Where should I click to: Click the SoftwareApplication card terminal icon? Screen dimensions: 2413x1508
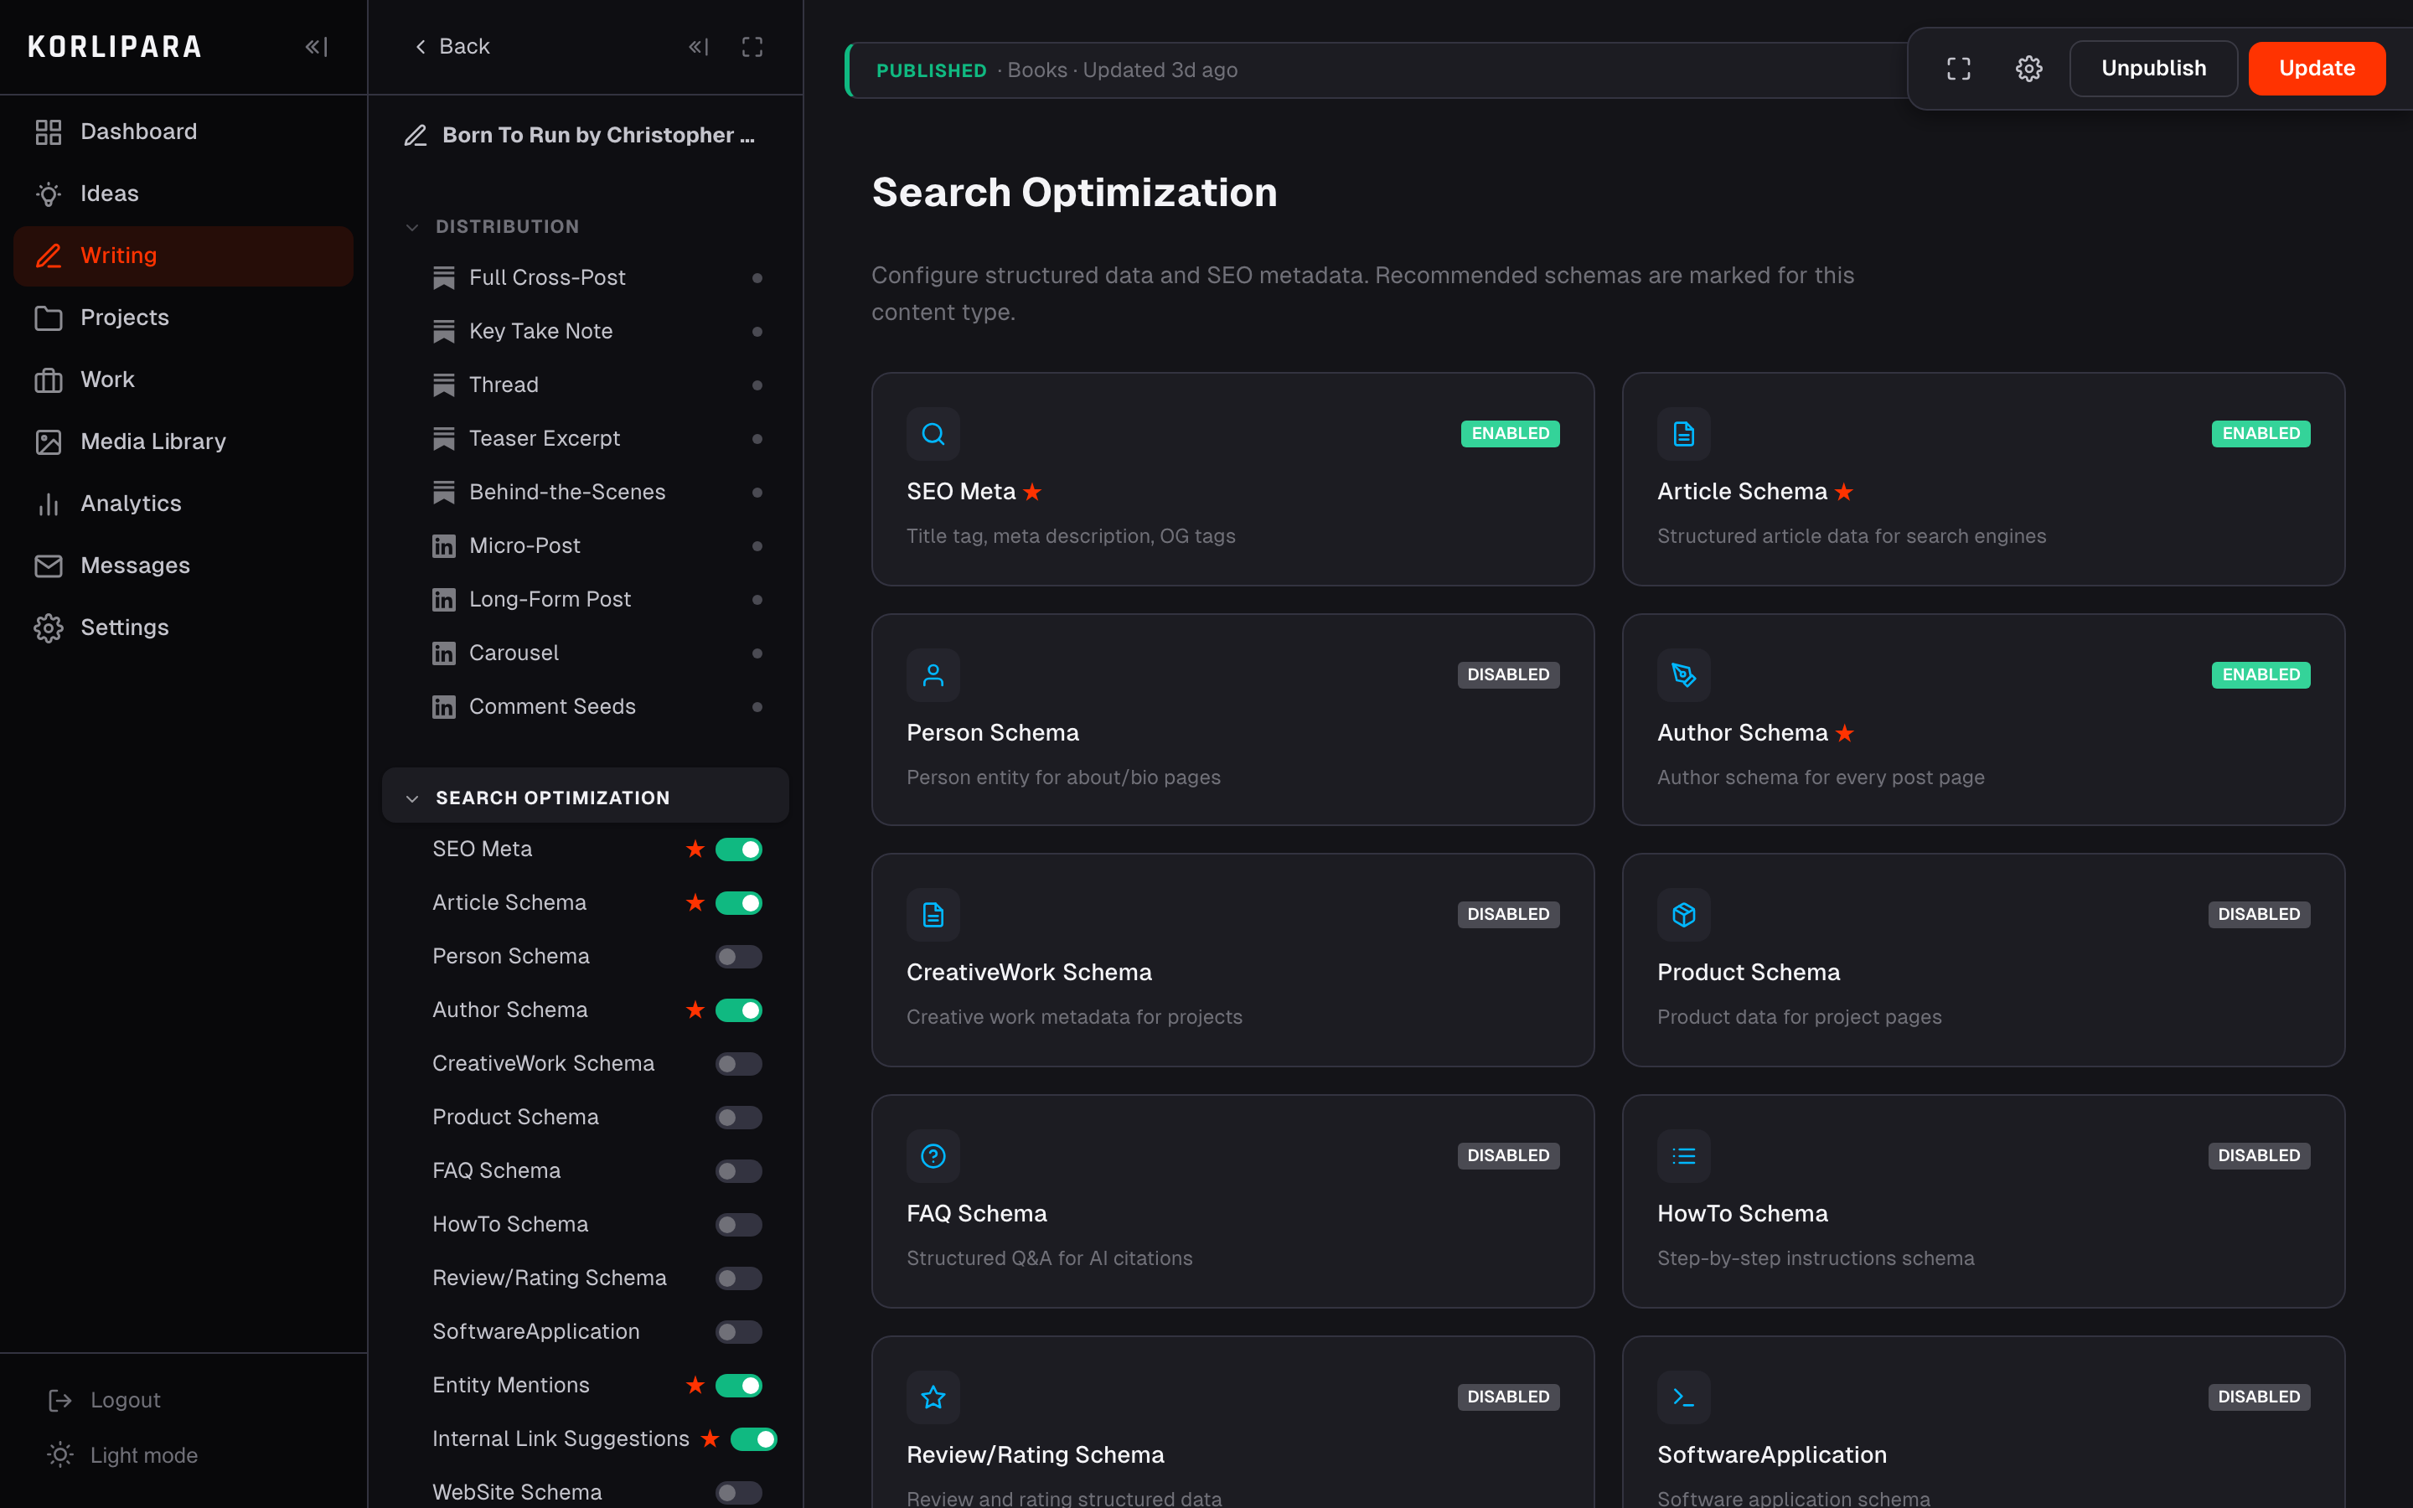1684,1397
